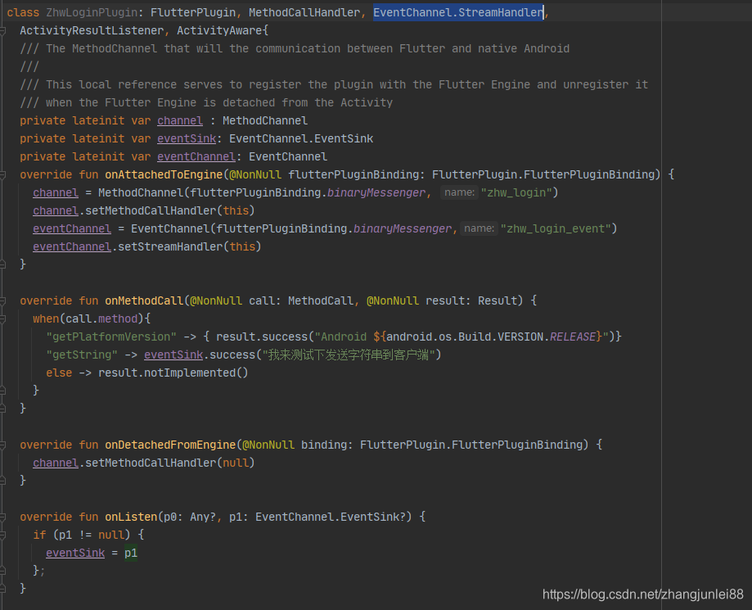Click eventChannel in the lateinit var declaration
This screenshot has height=610, width=752.
[196, 156]
